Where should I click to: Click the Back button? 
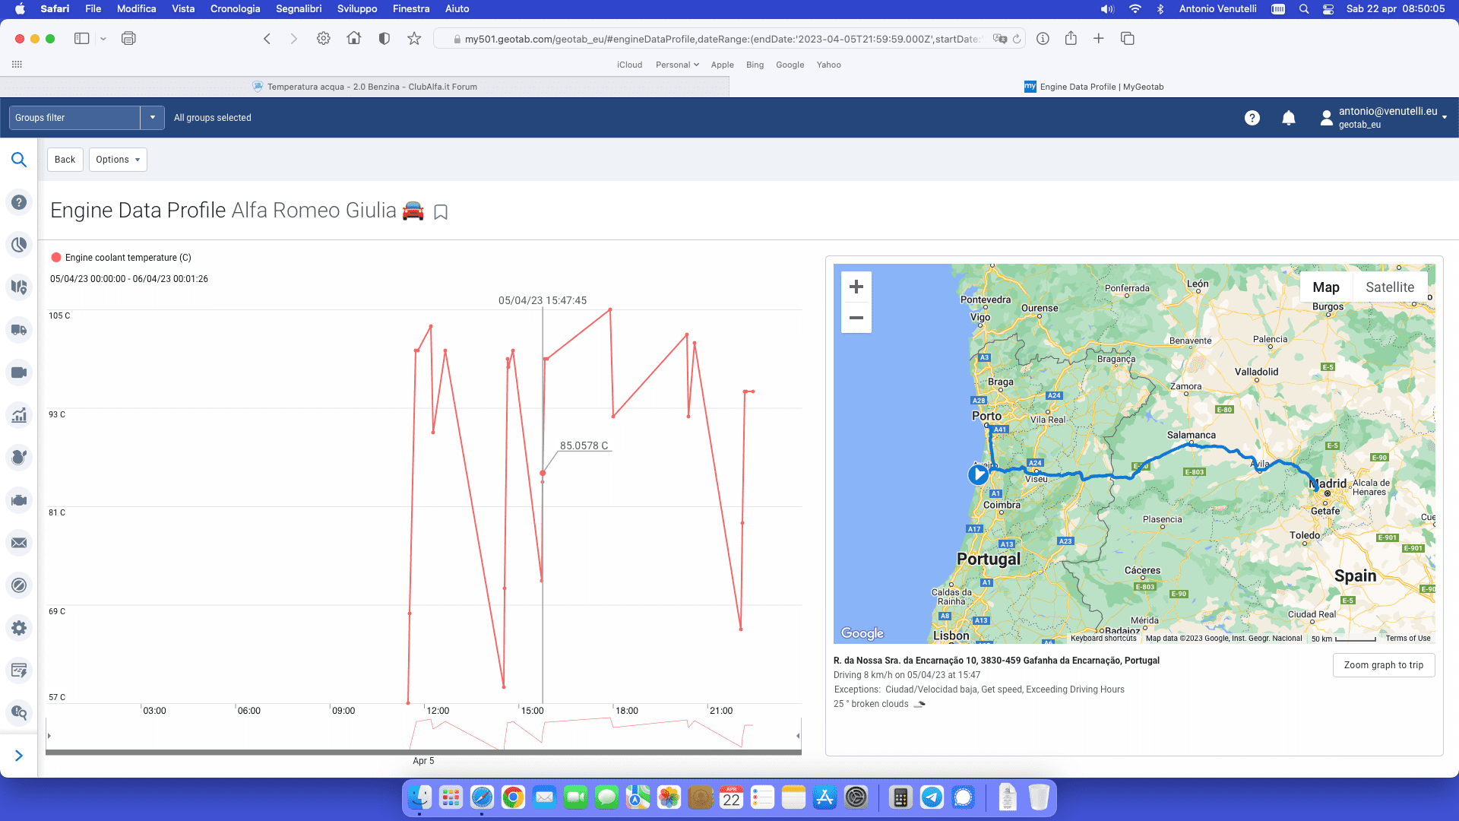[65, 160]
